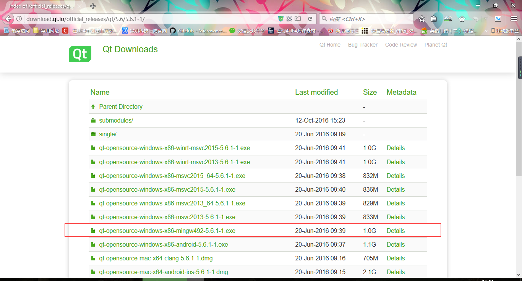Download qt-opensource-windows-x86-mingw492-5.6.1-1.exe

click(x=167, y=231)
